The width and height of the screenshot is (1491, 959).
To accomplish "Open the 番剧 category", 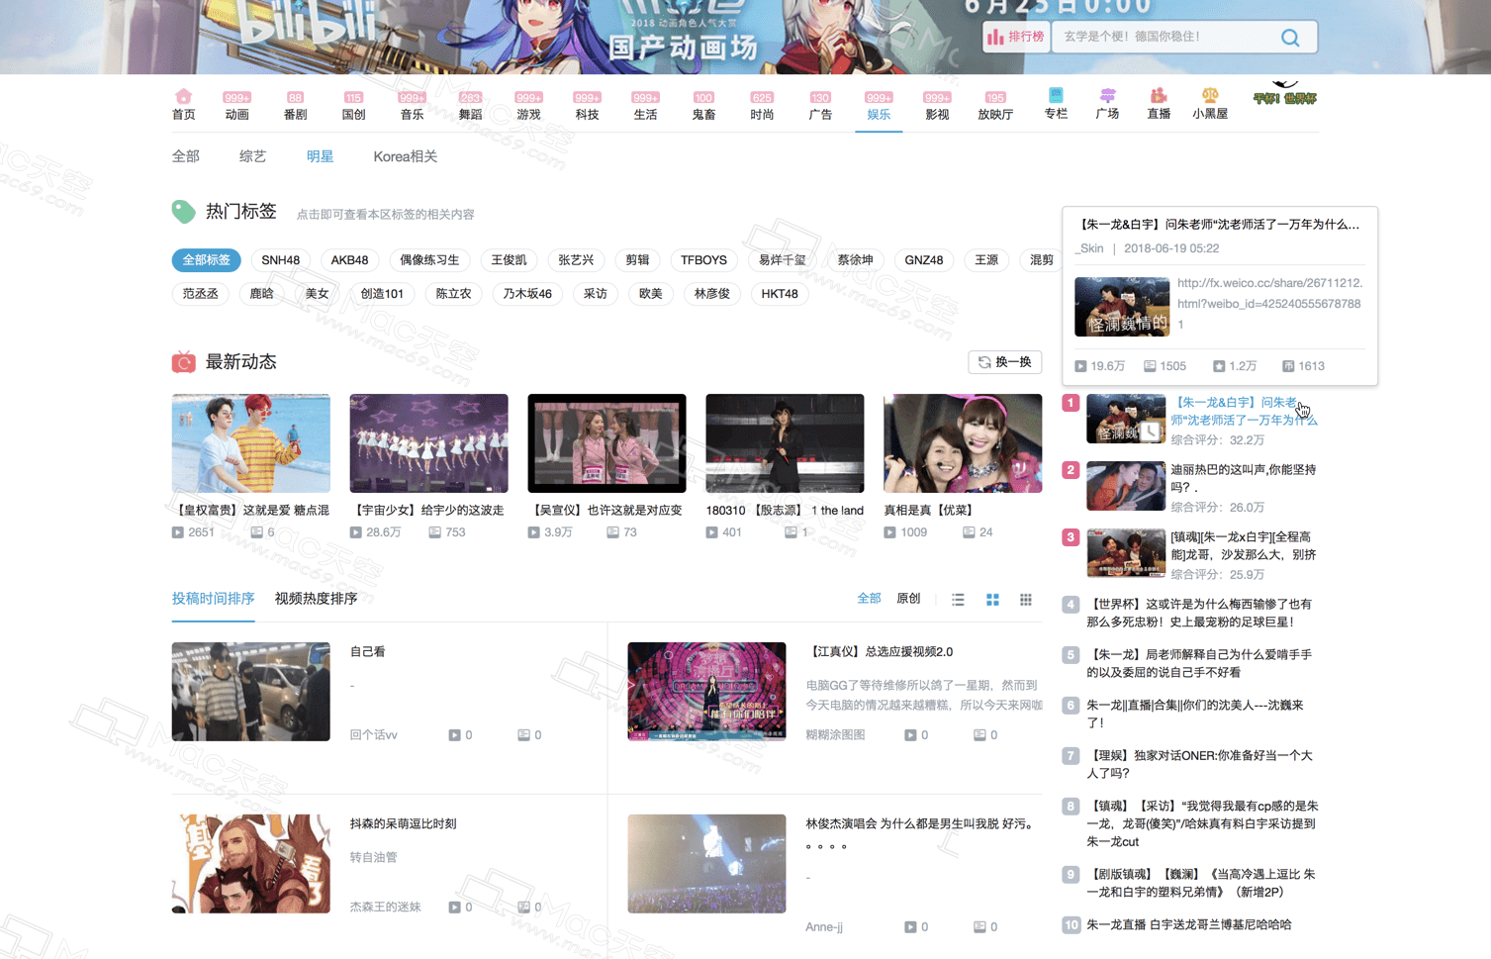I will [x=295, y=106].
